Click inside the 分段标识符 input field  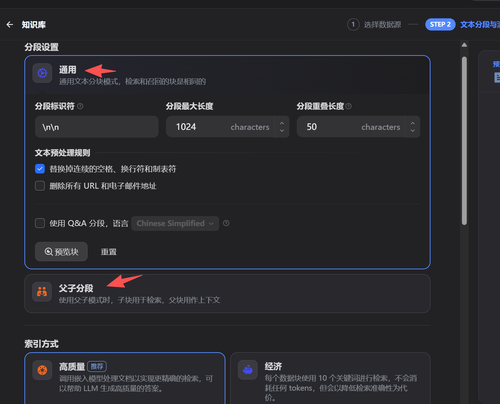(96, 127)
